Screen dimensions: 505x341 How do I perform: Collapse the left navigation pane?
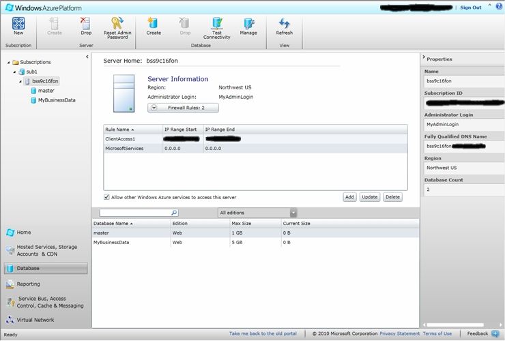[87, 57]
